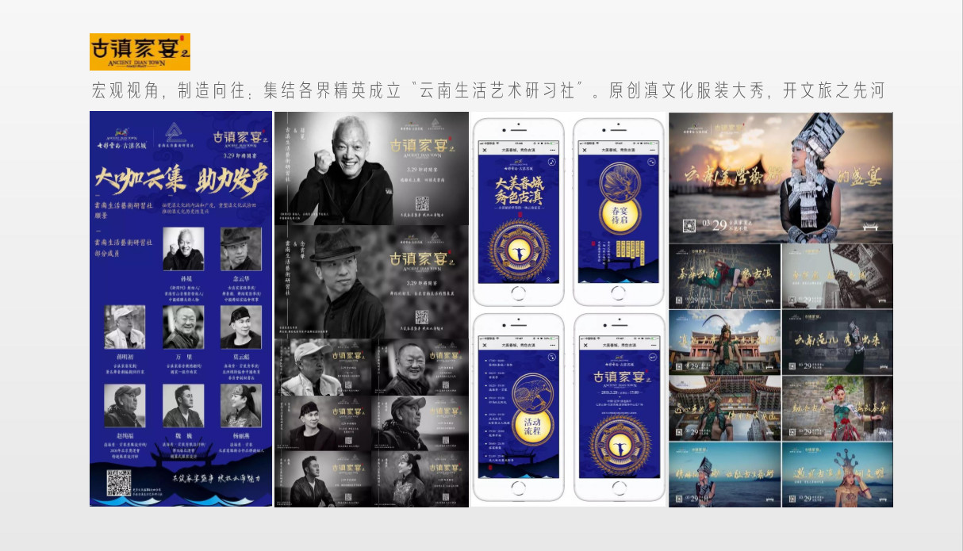963x551 pixels.
Task: Open white-haired man black-and-white poster
Action: pos(371,168)
